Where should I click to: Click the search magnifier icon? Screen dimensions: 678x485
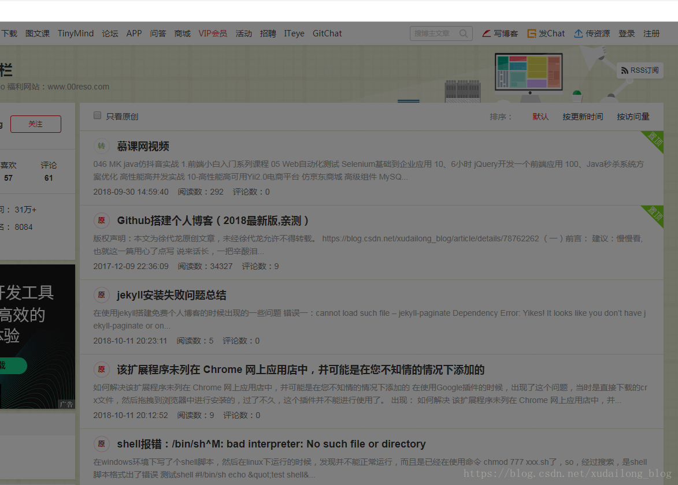463,33
